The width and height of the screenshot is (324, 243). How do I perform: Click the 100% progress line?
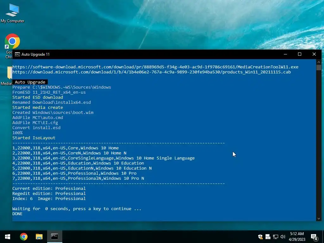click(x=17, y=133)
